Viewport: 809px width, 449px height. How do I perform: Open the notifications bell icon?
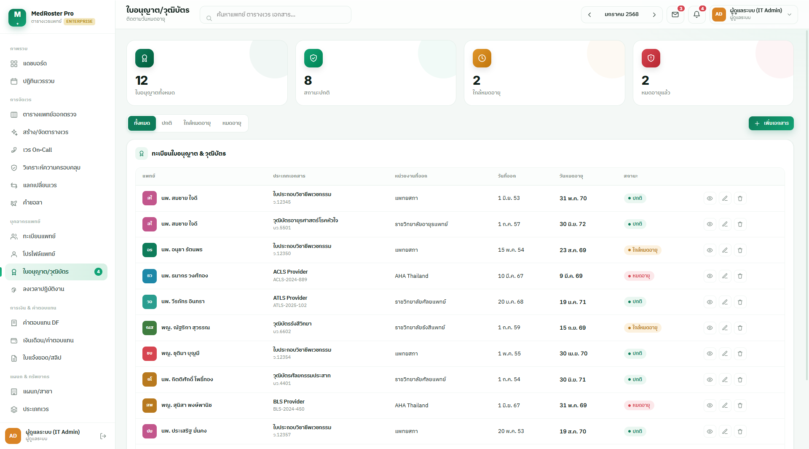click(x=696, y=15)
